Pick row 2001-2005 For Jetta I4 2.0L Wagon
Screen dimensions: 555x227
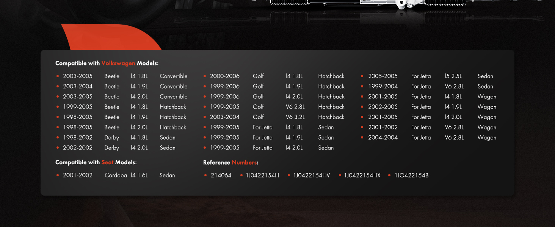[428, 117]
